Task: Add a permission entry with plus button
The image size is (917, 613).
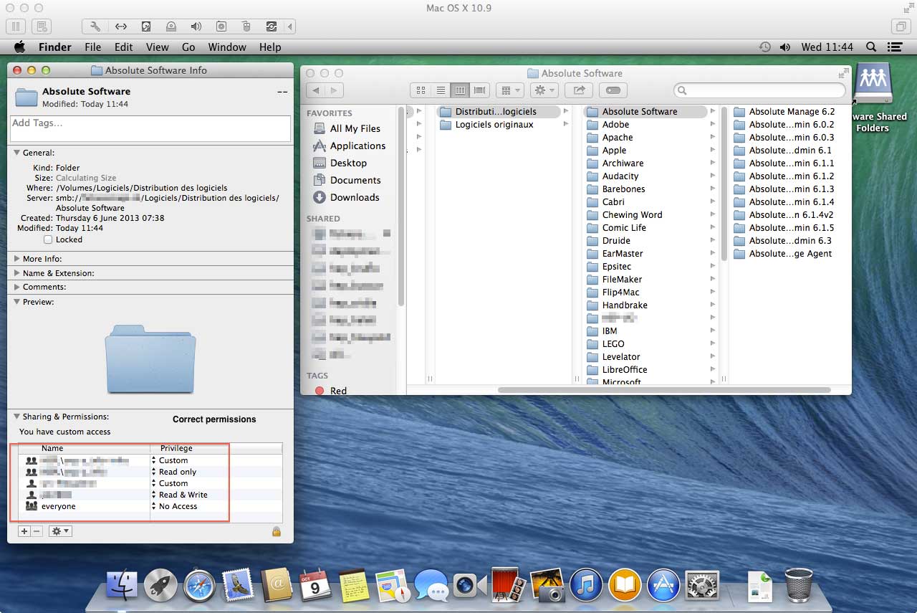Action: (x=24, y=531)
